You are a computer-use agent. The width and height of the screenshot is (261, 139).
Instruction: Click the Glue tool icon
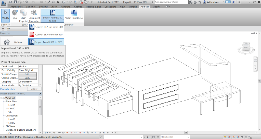point(15,14)
